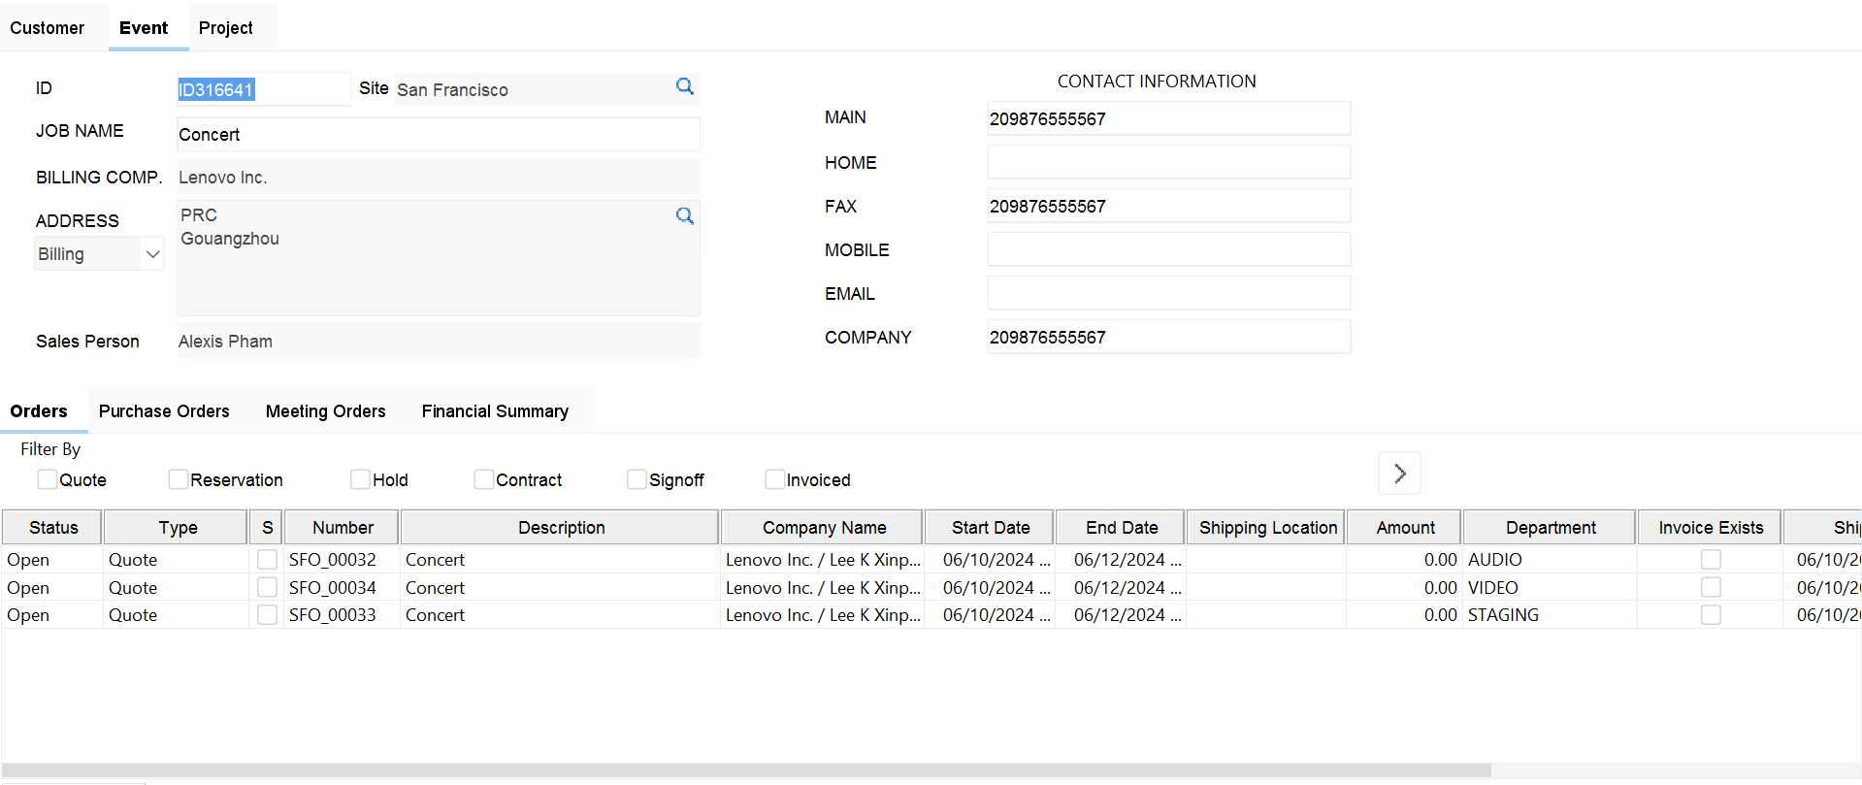Check the Invoiced filter checkbox
This screenshot has height=785, width=1862.
point(774,479)
